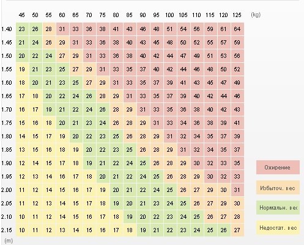The height and width of the screenshot is (245, 304).
Task: Click BMI cell for 1.40 m, 45 kg
Action: click(x=22, y=29)
